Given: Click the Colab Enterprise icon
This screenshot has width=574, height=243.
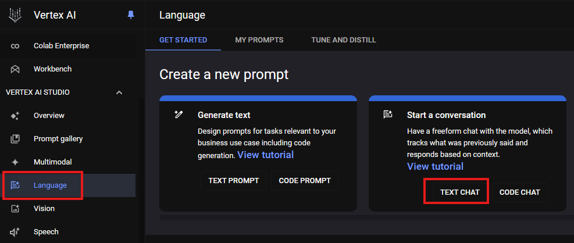Looking at the screenshot, I should [x=15, y=46].
